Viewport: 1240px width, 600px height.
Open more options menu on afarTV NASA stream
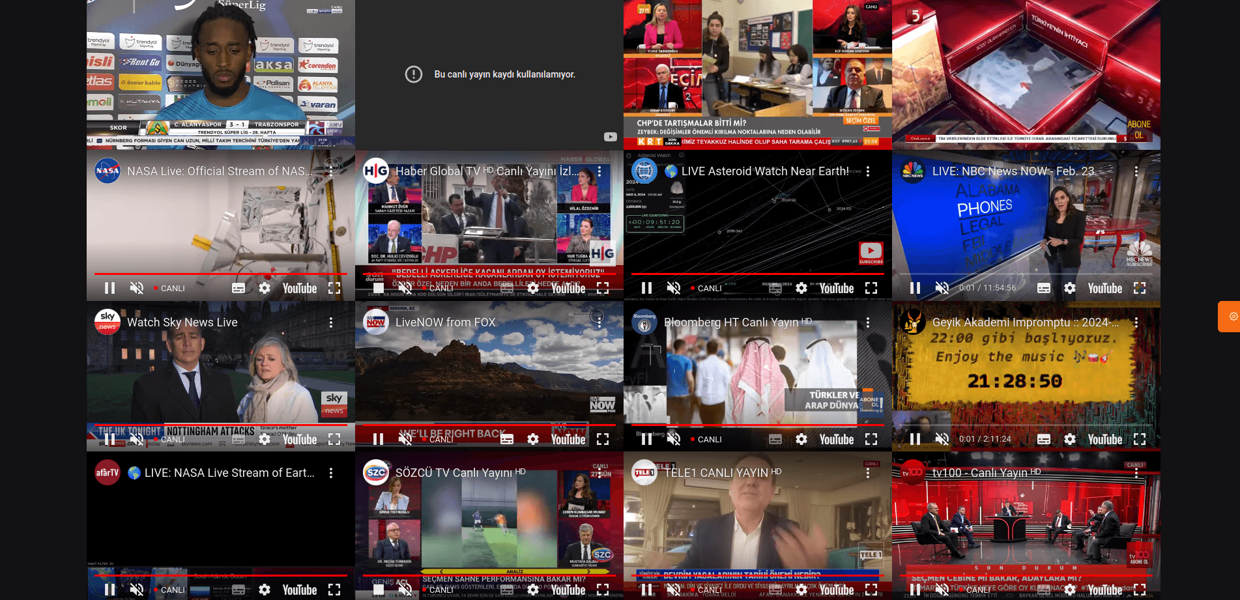[331, 473]
